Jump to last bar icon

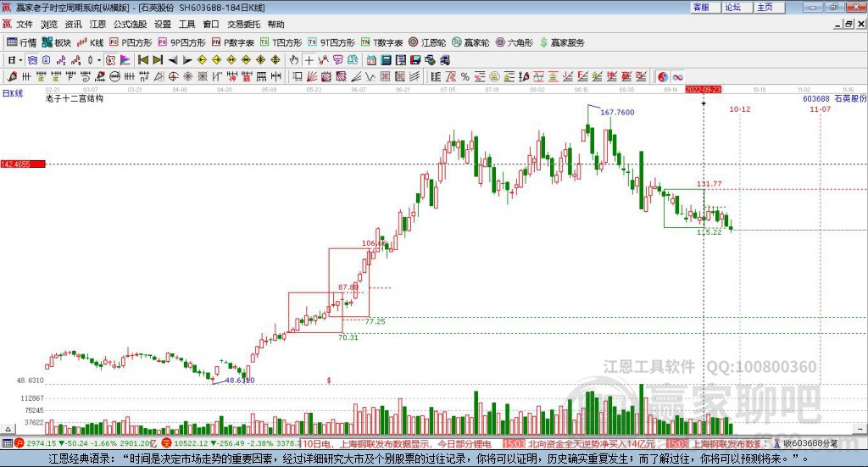point(158,60)
